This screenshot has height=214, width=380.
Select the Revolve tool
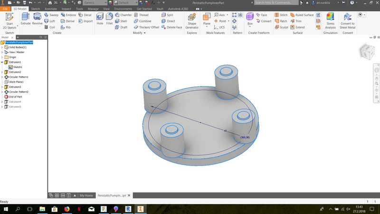click(37, 19)
